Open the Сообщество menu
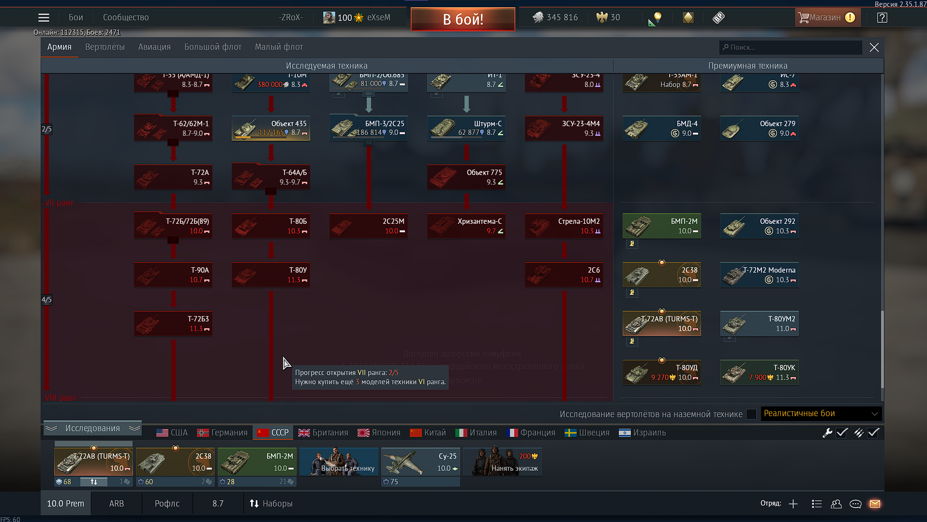Viewport: 927px width, 522px height. [x=126, y=17]
